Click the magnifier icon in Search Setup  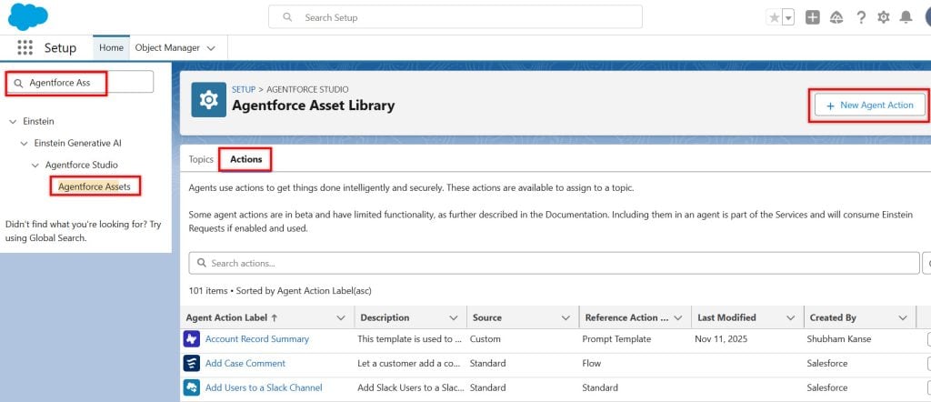click(x=287, y=18)
